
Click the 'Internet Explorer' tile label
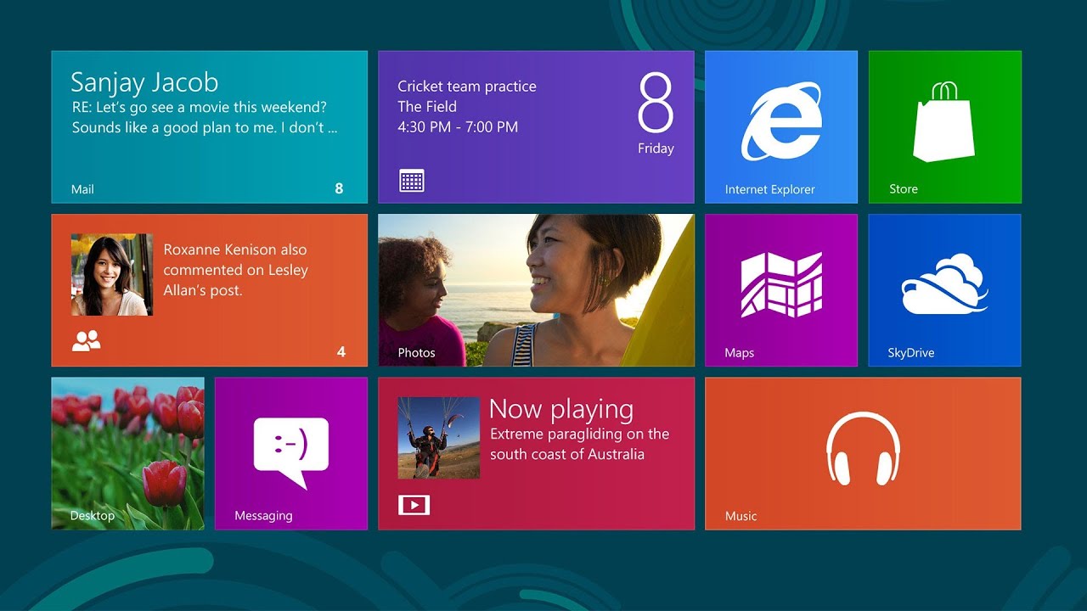(x=769, y=190)
